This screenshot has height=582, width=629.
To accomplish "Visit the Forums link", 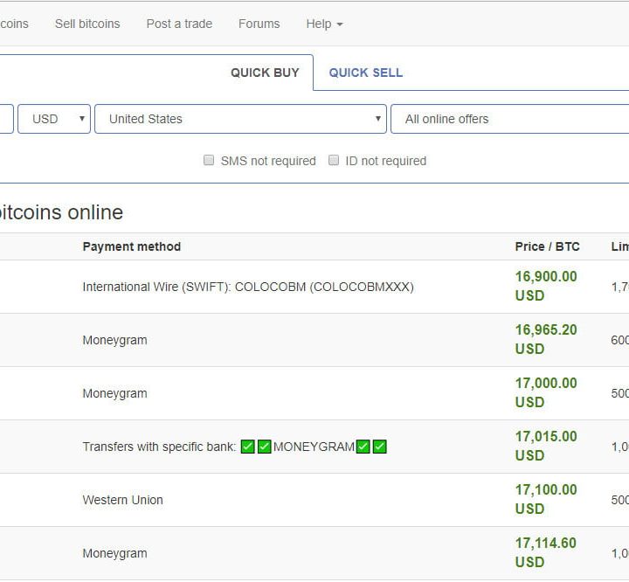I will pyautogui.click(x=259, y=24).
